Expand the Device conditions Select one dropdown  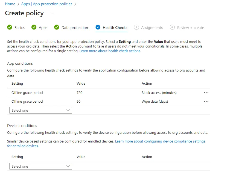click(41, 167)
